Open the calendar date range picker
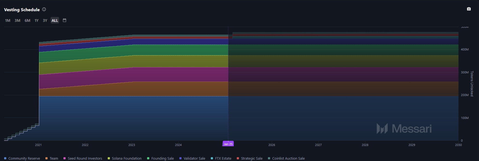479x161 pixels. [x=65, y=20]
